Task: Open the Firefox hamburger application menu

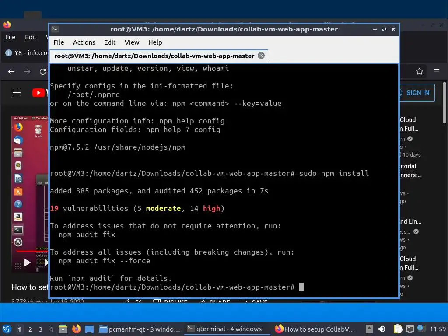Action: [437, 71]
